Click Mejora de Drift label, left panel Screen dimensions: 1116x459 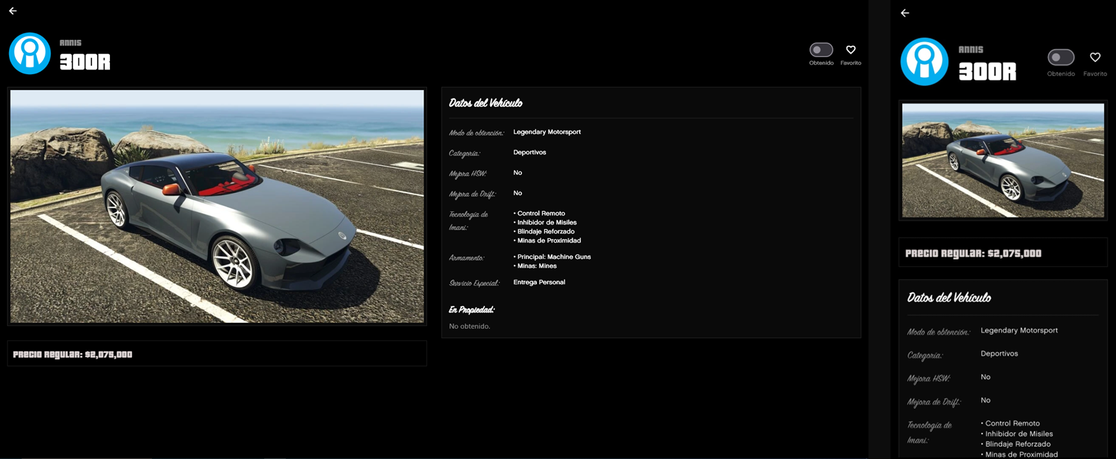(x=472, y=194)
